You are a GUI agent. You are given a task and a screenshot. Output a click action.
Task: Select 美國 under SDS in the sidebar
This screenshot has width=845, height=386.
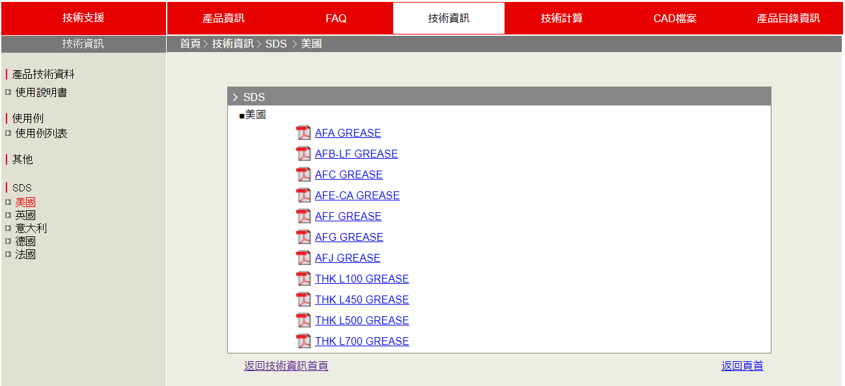tap(25, 202)
